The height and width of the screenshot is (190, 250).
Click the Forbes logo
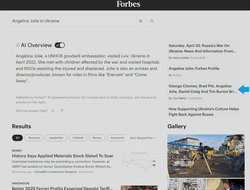(x=128, y=4)
